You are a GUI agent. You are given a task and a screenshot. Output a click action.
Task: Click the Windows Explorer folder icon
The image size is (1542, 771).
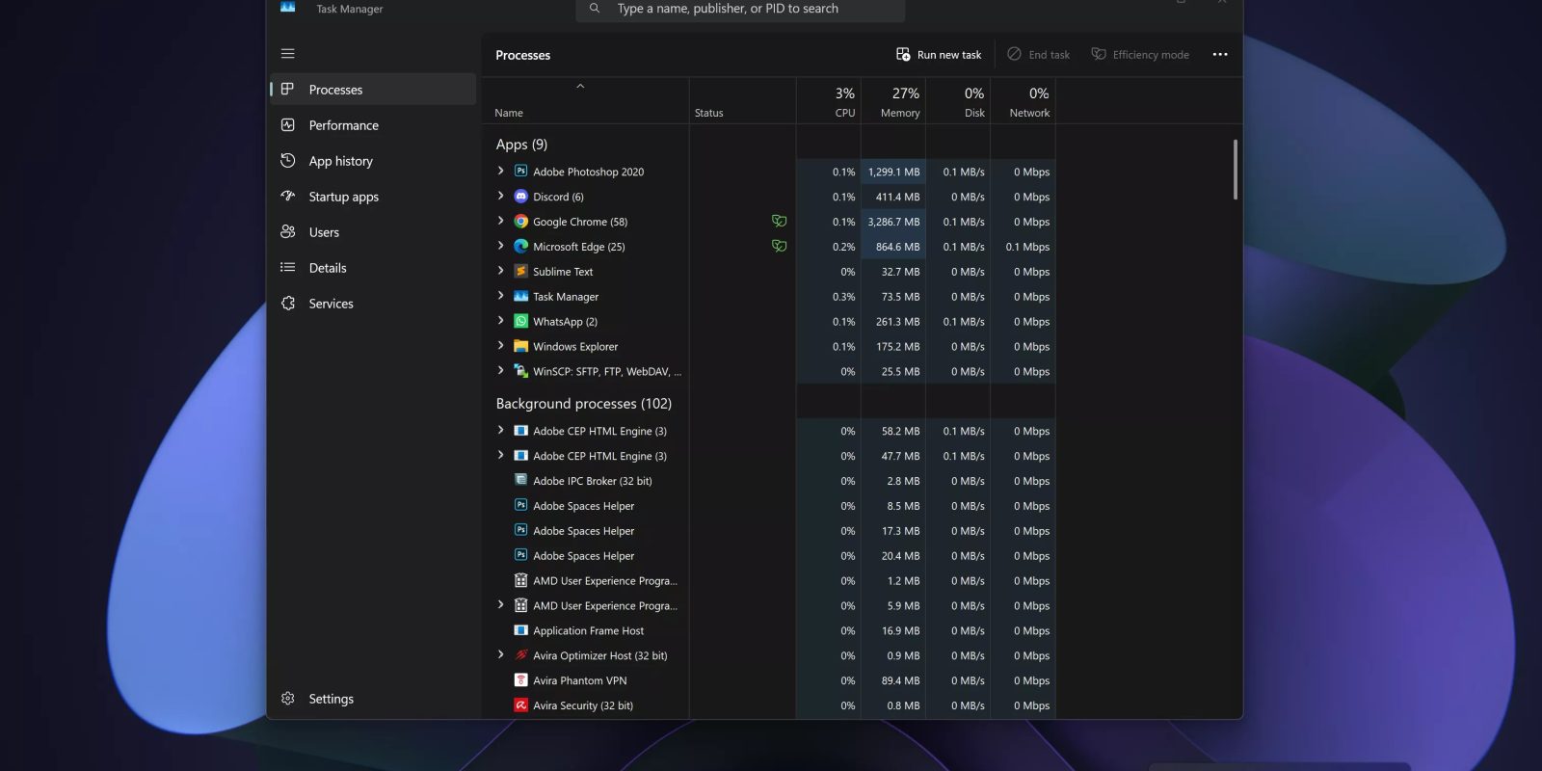coord(520,346)
